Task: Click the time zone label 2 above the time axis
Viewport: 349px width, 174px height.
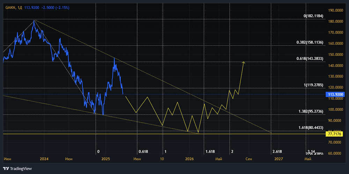Action: tap(232, 152)
